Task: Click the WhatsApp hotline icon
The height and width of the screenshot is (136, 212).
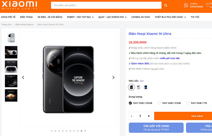Action: [186, 5]
